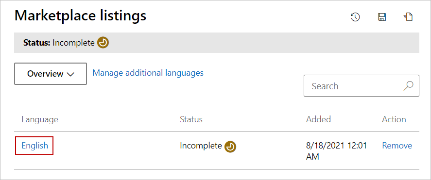
Task: Sort by the Language column header
Action: click(x=40, y=119)
